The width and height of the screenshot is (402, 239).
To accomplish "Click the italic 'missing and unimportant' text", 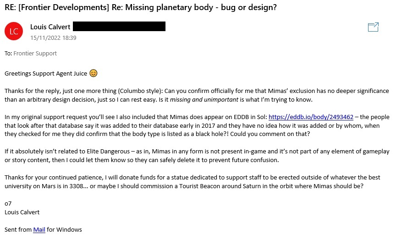I will 204,100.
